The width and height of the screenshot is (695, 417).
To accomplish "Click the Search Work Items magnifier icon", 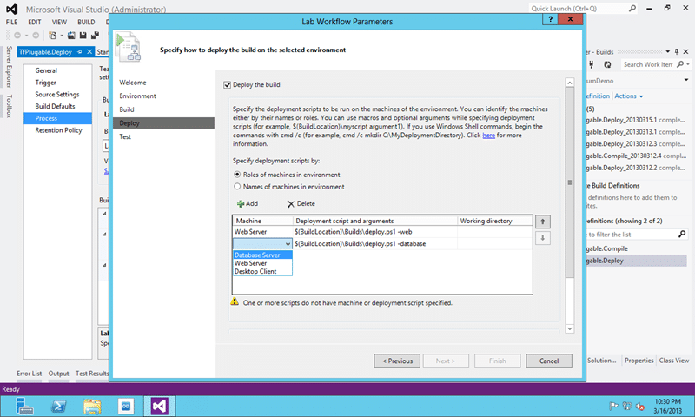I will coord(680,64).
